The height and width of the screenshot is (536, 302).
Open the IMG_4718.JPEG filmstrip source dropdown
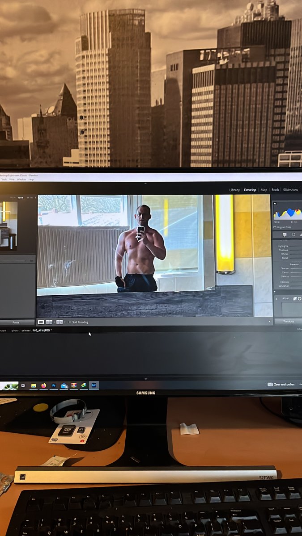51,331
